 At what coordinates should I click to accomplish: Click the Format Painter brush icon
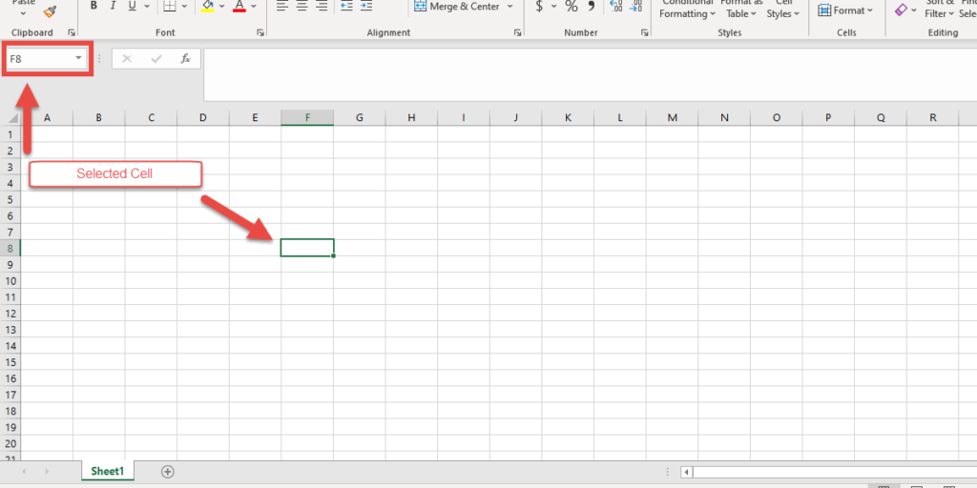(x=51, y=11)
